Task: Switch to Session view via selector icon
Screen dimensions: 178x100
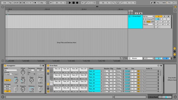Action: (x=175, y=11)
